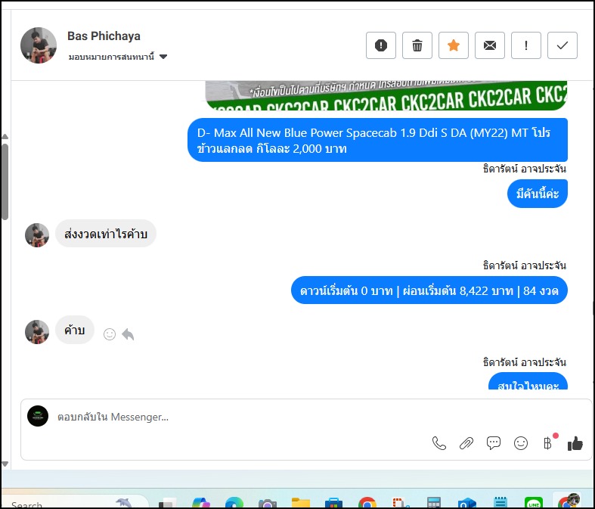Attach a file with paperclip icon
This screenshot has height=509, width=595.
coord(466,443)
